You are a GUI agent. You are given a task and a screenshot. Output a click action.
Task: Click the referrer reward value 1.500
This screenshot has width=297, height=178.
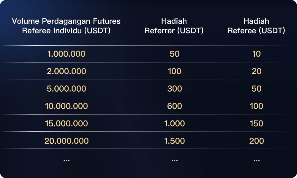click(x=174, y=141)
